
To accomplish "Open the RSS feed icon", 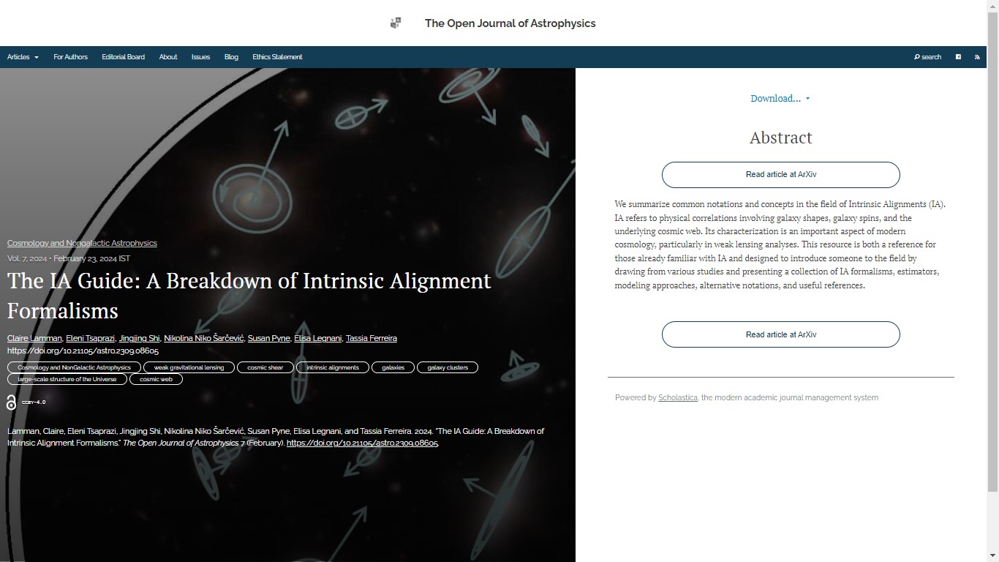I will click(977, 57).
